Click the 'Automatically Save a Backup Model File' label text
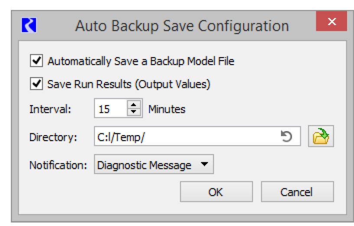 coord(141,61)
